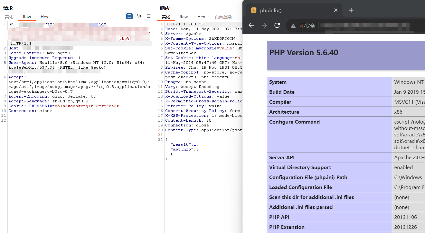Viewport: 425px width, 233px height.
Task: Click request Connection: close line
Action: coord(30,111)
